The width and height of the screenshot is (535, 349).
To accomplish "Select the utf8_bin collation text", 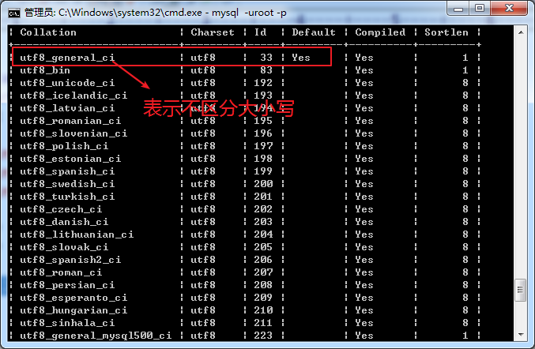I will 45,70.
